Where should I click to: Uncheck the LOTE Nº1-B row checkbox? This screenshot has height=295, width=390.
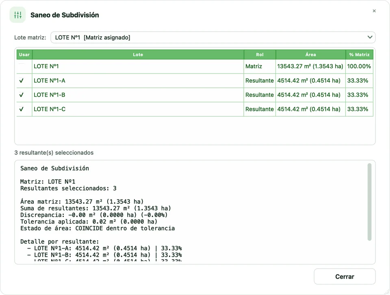tap(22, 95)
